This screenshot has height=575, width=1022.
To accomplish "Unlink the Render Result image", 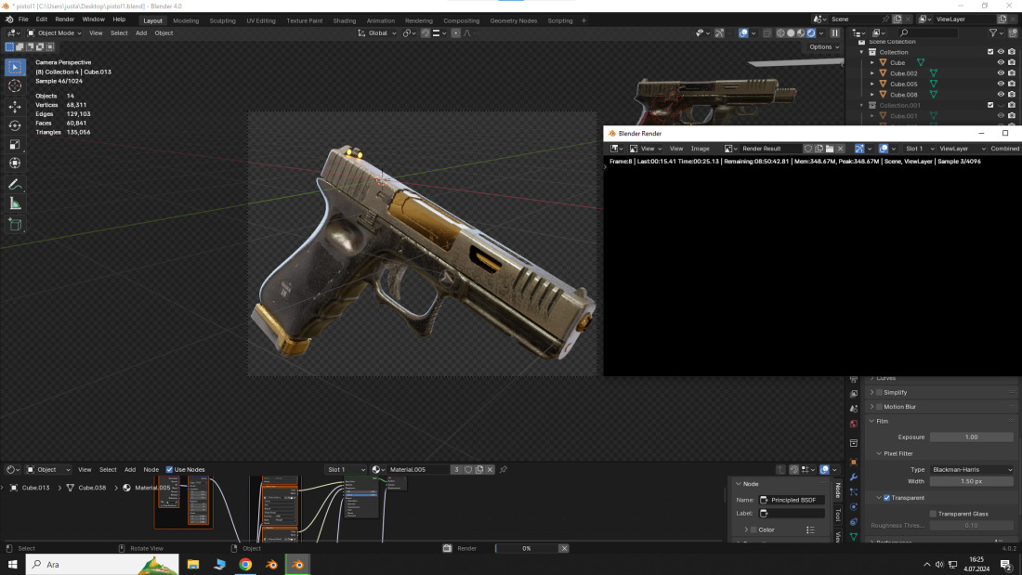I will (x=840, y=149).
